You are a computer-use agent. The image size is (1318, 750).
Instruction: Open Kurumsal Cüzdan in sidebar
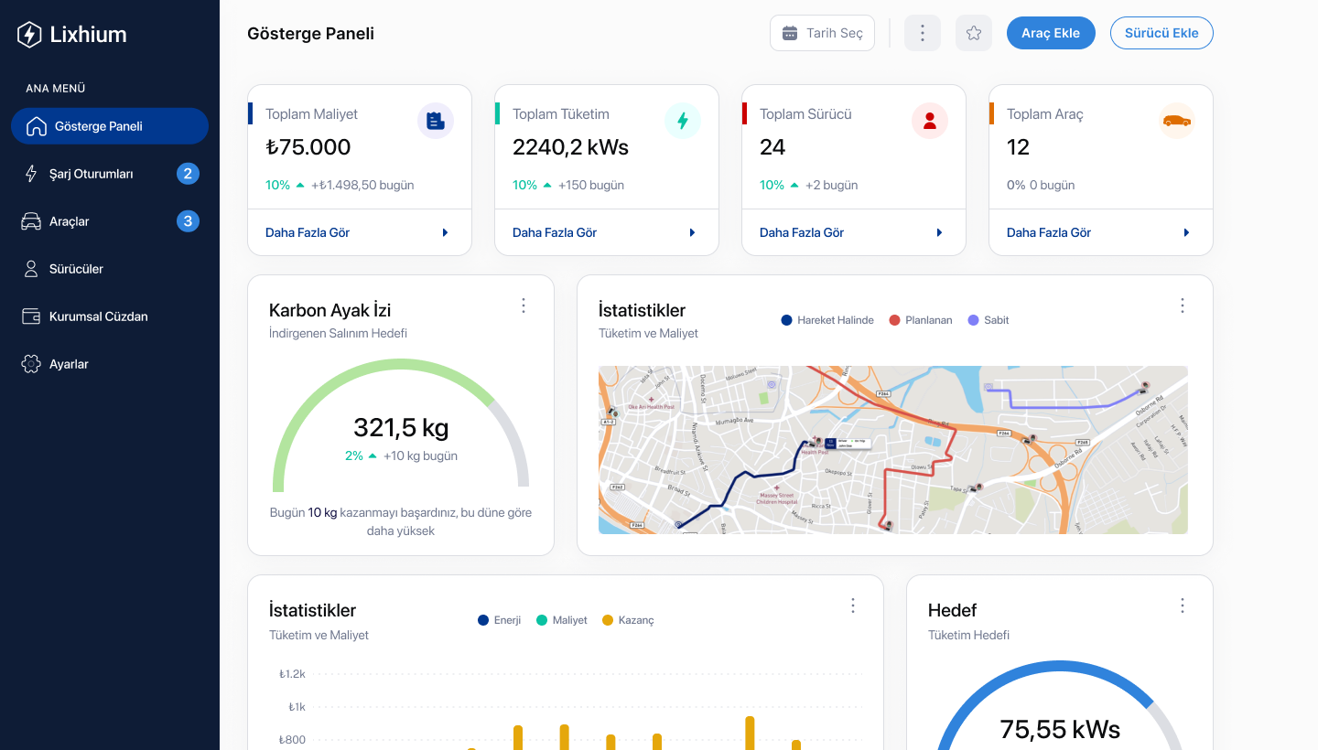tap(110, 316)
